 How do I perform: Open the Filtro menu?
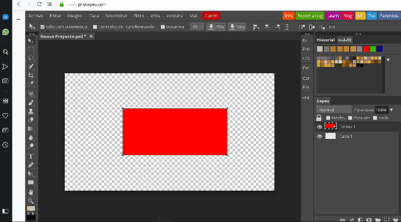click(139, 16)
